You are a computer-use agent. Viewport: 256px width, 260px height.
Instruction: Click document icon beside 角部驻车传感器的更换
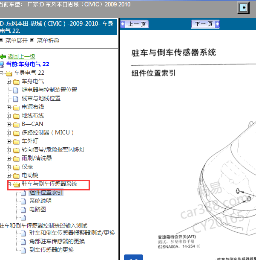coord(23,242)
